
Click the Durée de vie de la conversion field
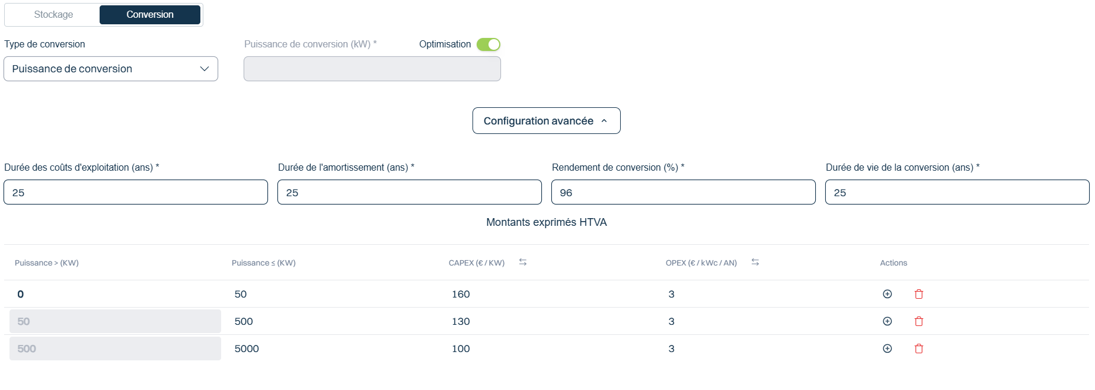click(x=957, y=192)
